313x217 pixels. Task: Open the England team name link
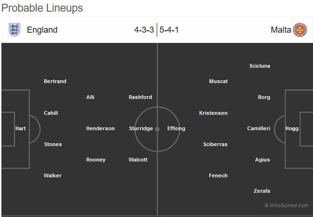(x=42, y=30)
